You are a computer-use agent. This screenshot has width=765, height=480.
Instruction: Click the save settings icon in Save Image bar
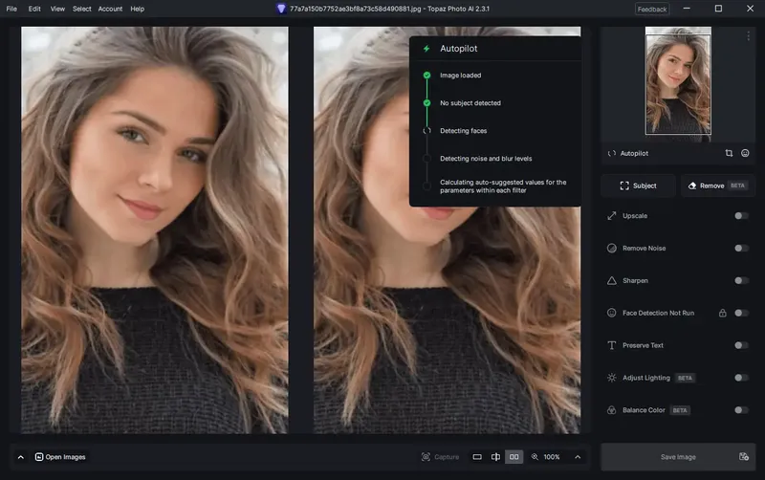(744, 457)
